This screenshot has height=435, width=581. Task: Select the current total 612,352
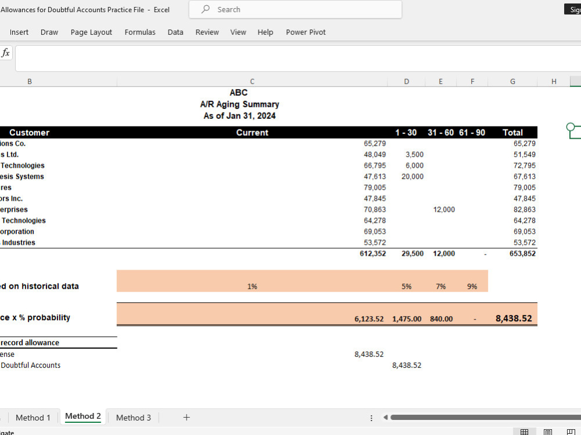tap(252, 254)
